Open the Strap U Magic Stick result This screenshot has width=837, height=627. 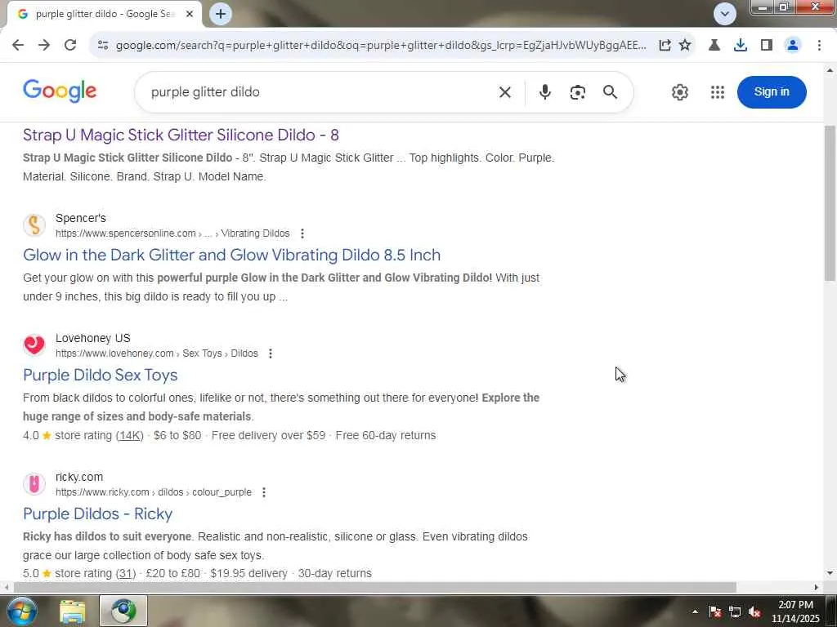tap(181, 135)
